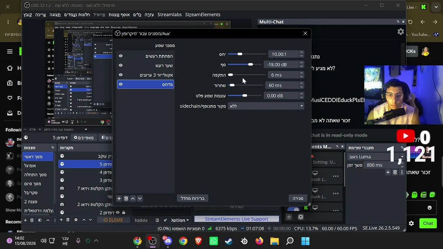Click the ברירות מחדל defaults button
The width and height of the screenshot is (443, 249).
(192, 199)
